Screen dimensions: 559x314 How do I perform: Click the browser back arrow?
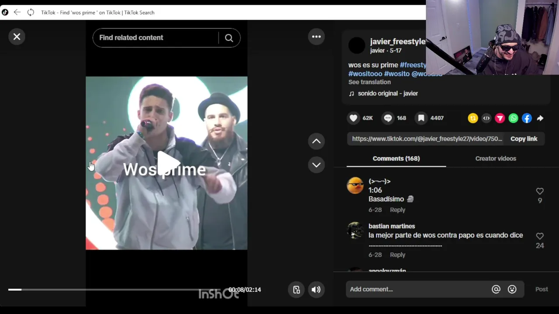(x=17, y=12)
